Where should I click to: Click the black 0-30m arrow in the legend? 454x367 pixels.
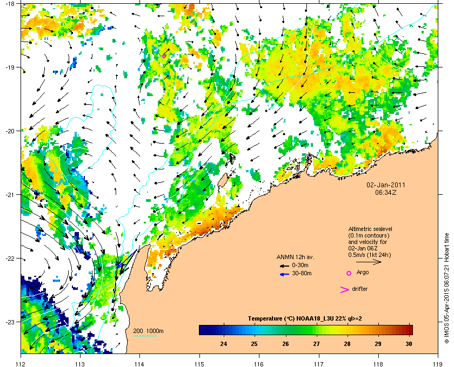click(x=284, y=266)
